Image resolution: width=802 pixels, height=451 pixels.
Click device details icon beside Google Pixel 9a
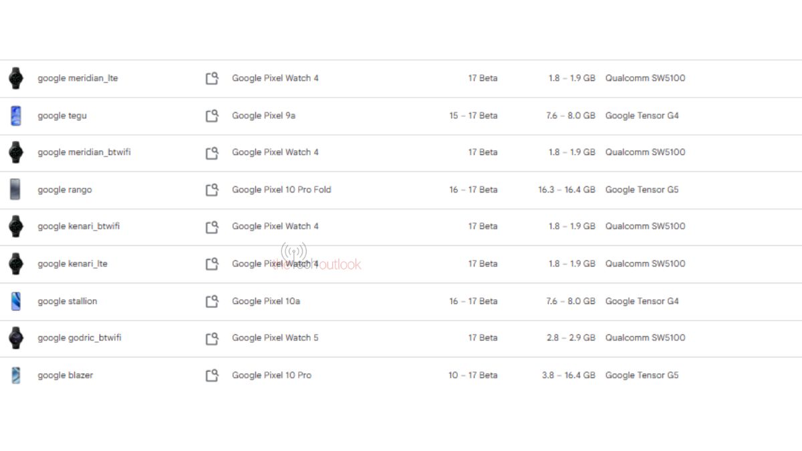click(x=212, y=116)
